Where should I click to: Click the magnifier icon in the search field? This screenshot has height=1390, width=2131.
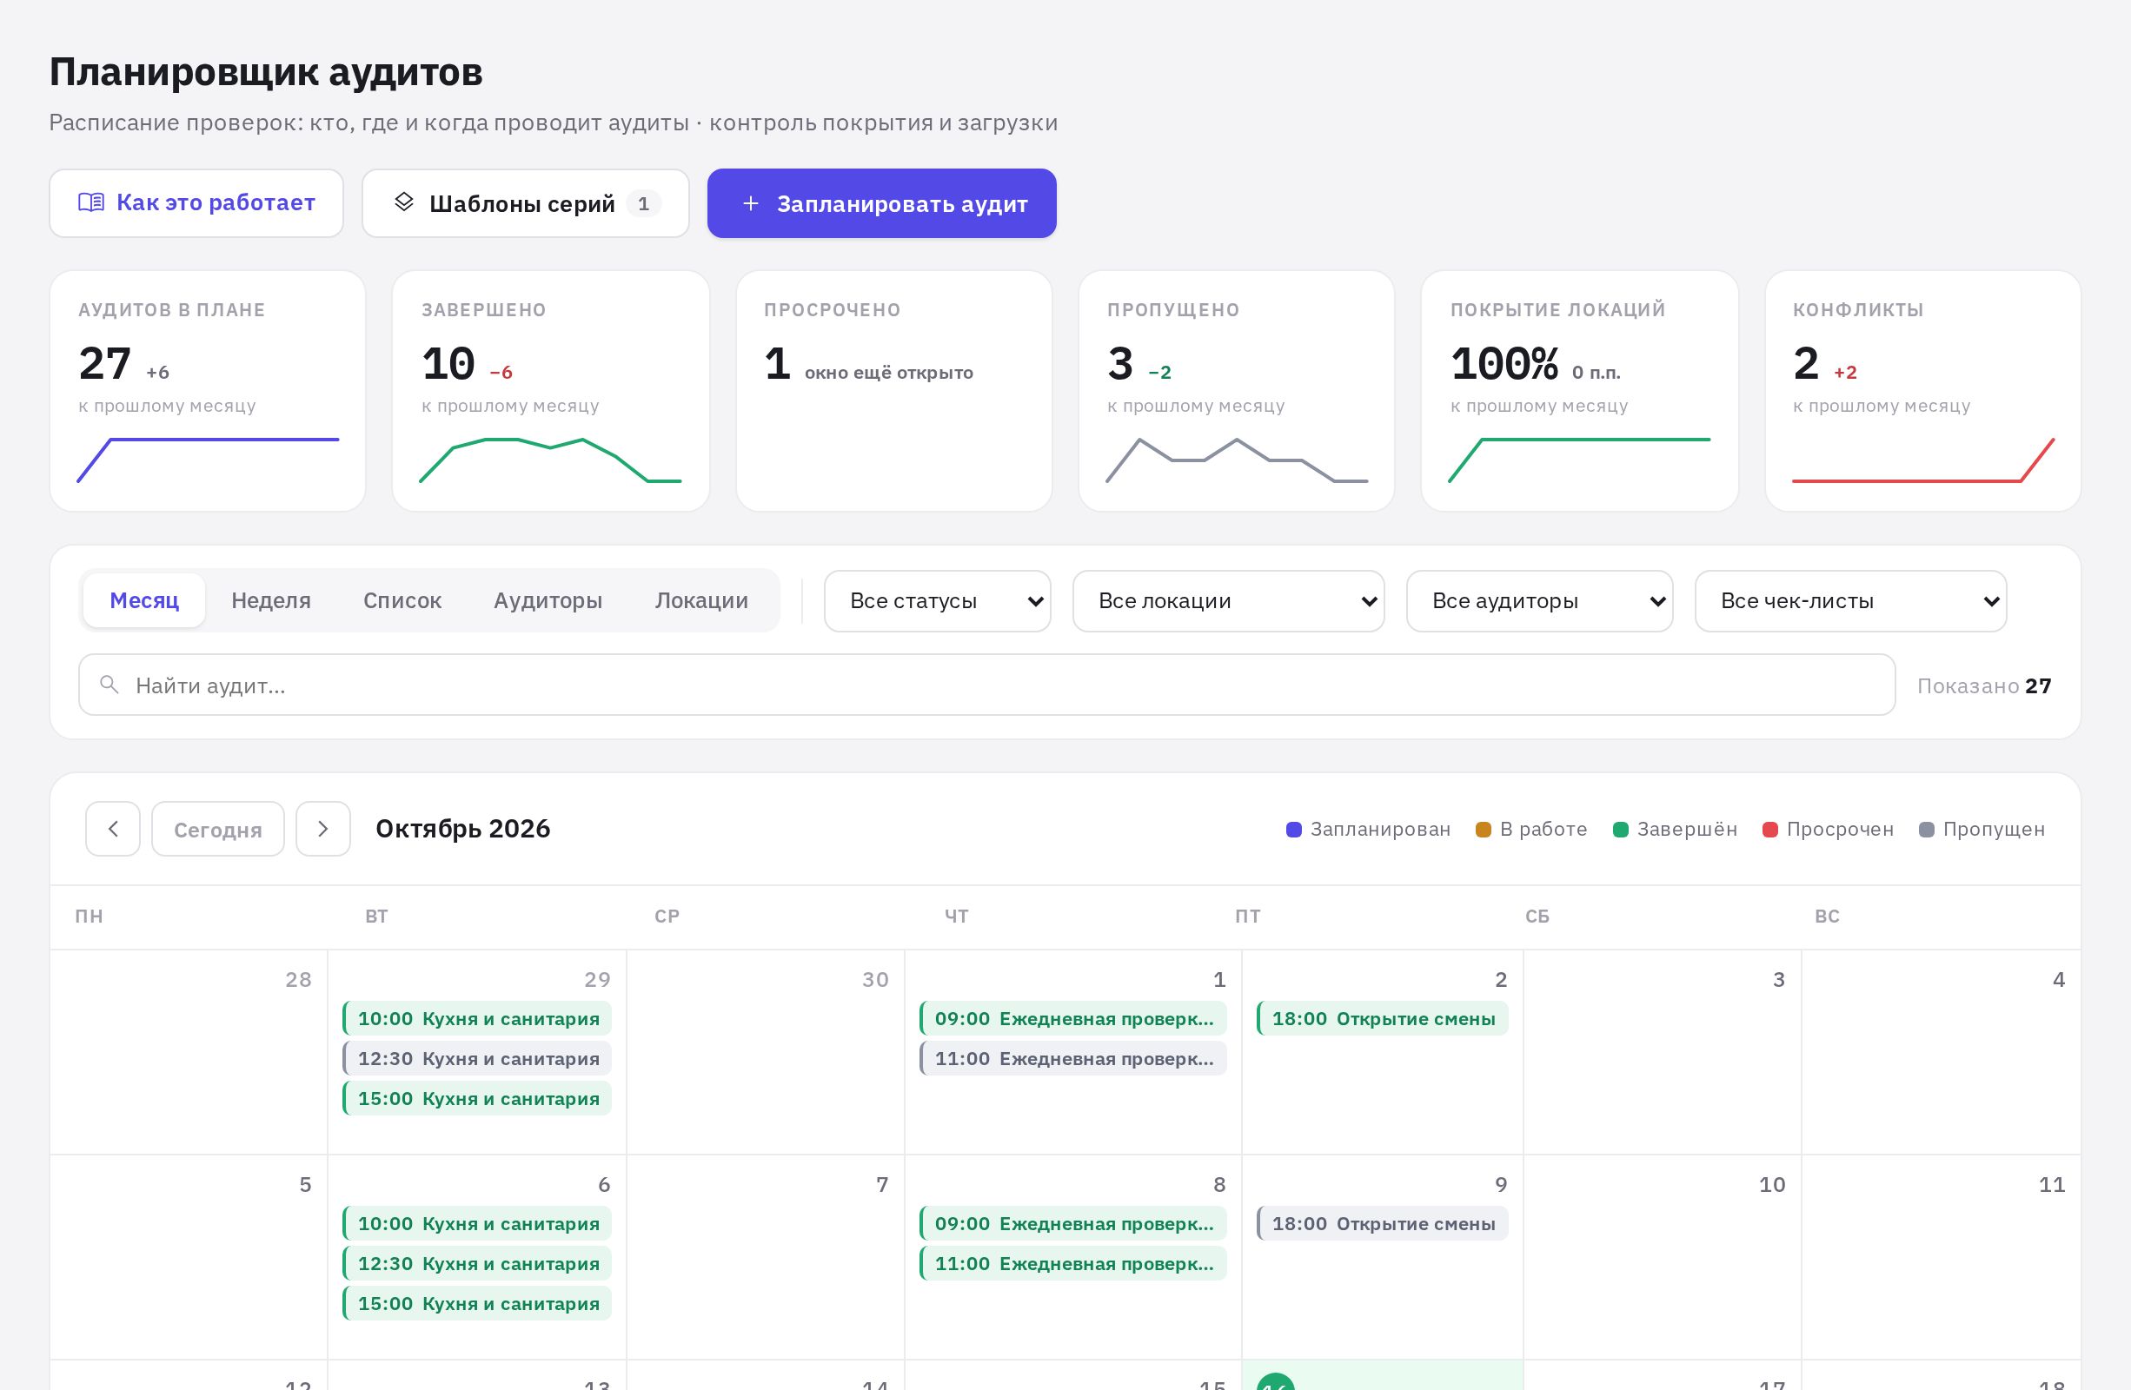click(x=110, y=685)
